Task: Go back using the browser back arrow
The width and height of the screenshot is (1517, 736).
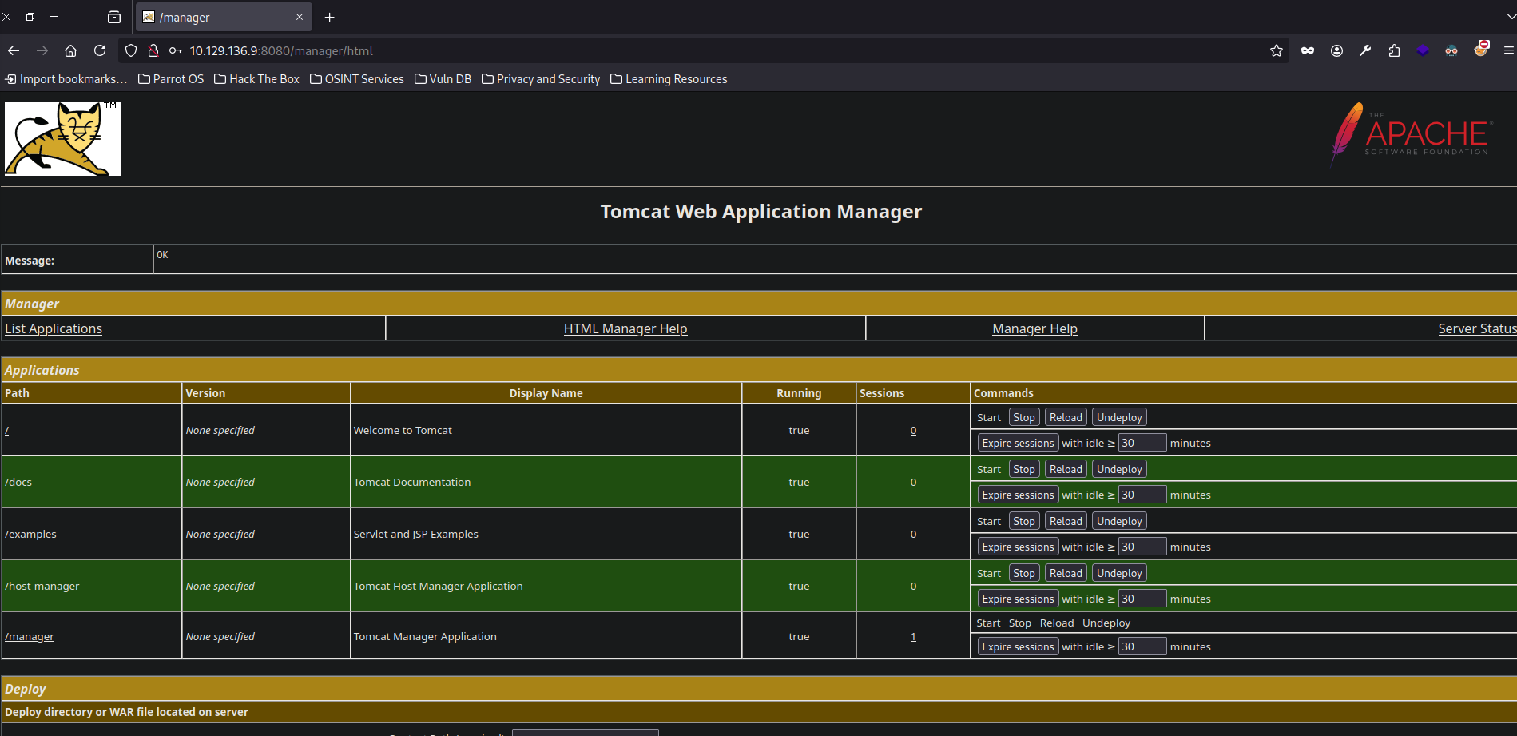Action: tap(14, 50)
